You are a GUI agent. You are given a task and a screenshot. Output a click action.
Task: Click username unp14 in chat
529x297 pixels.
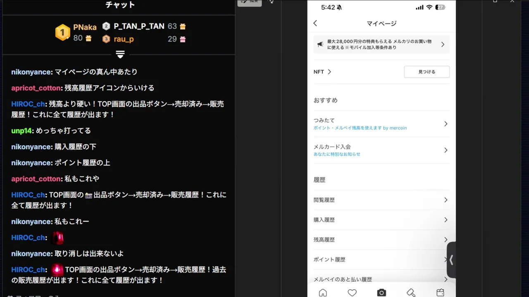[21, 131]
